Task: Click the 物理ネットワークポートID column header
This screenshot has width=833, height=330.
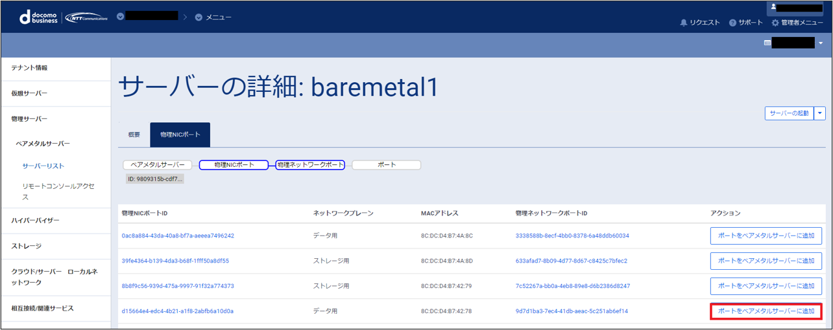Action: (551, 214)
